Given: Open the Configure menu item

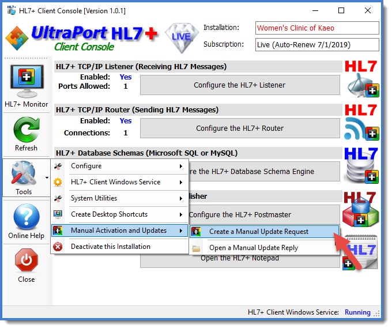Looking at the screenshot, I should [120, 166].
